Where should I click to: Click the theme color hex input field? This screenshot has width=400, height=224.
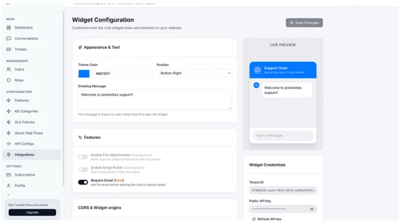point(123,74)
